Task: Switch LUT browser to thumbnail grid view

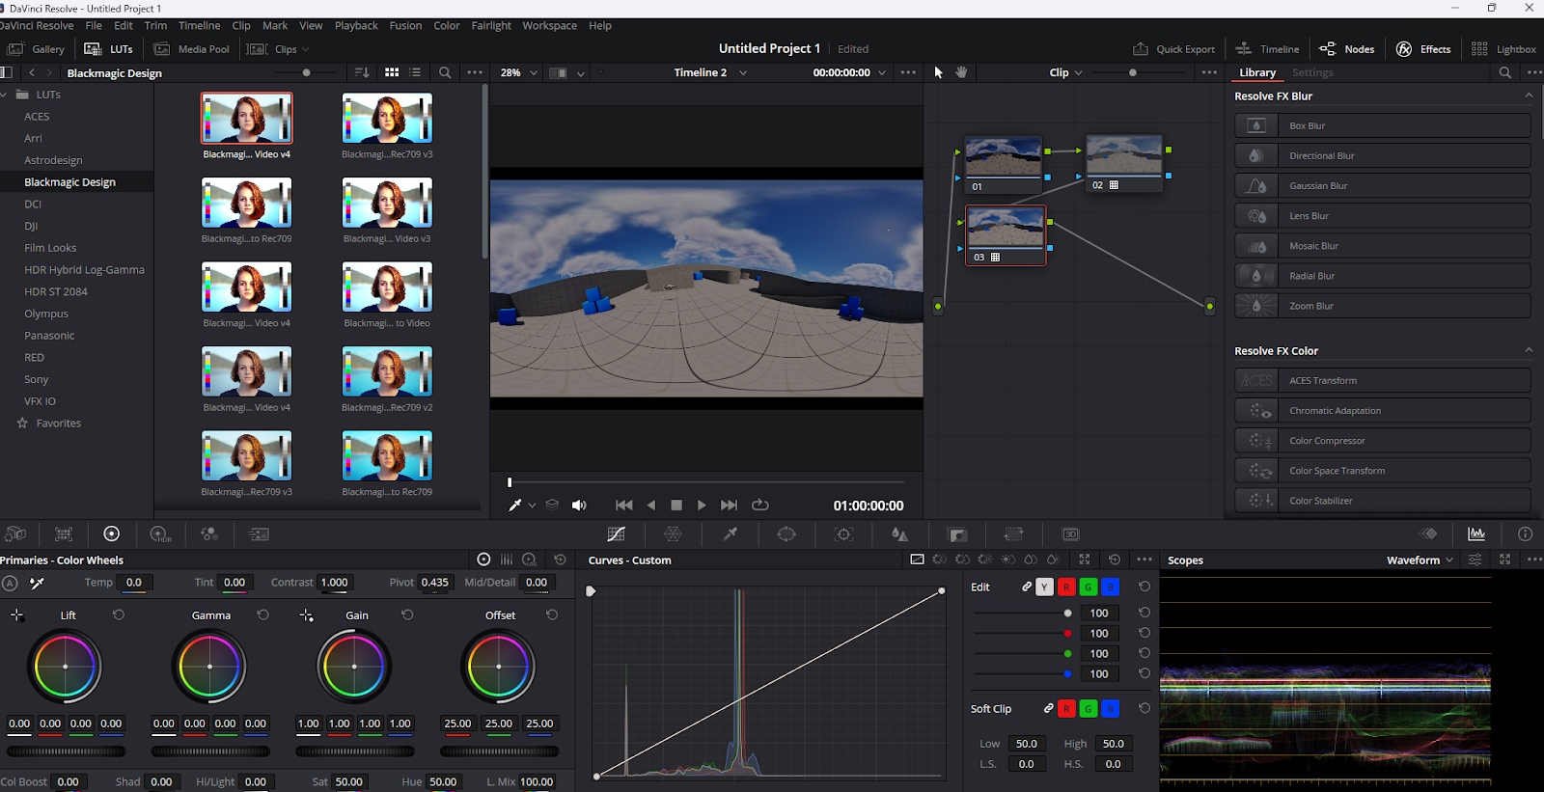Action: (392, 72)
